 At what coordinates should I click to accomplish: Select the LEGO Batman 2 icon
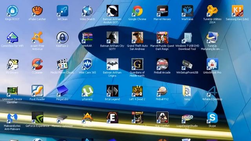coord(137,117)
